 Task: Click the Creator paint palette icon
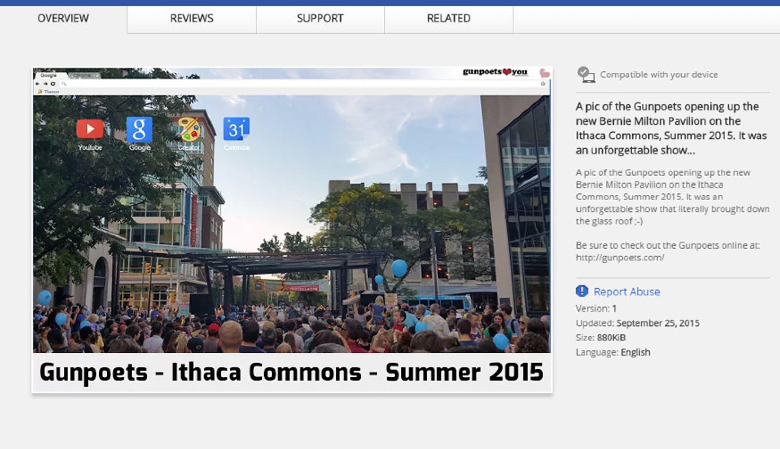tap(188, 129)
